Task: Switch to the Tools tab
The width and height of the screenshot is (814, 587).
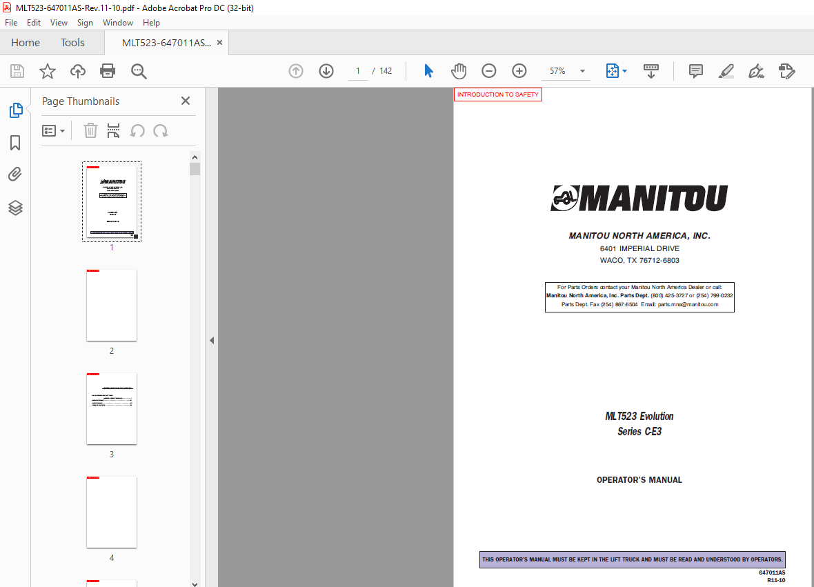Action: click(72, 43)
